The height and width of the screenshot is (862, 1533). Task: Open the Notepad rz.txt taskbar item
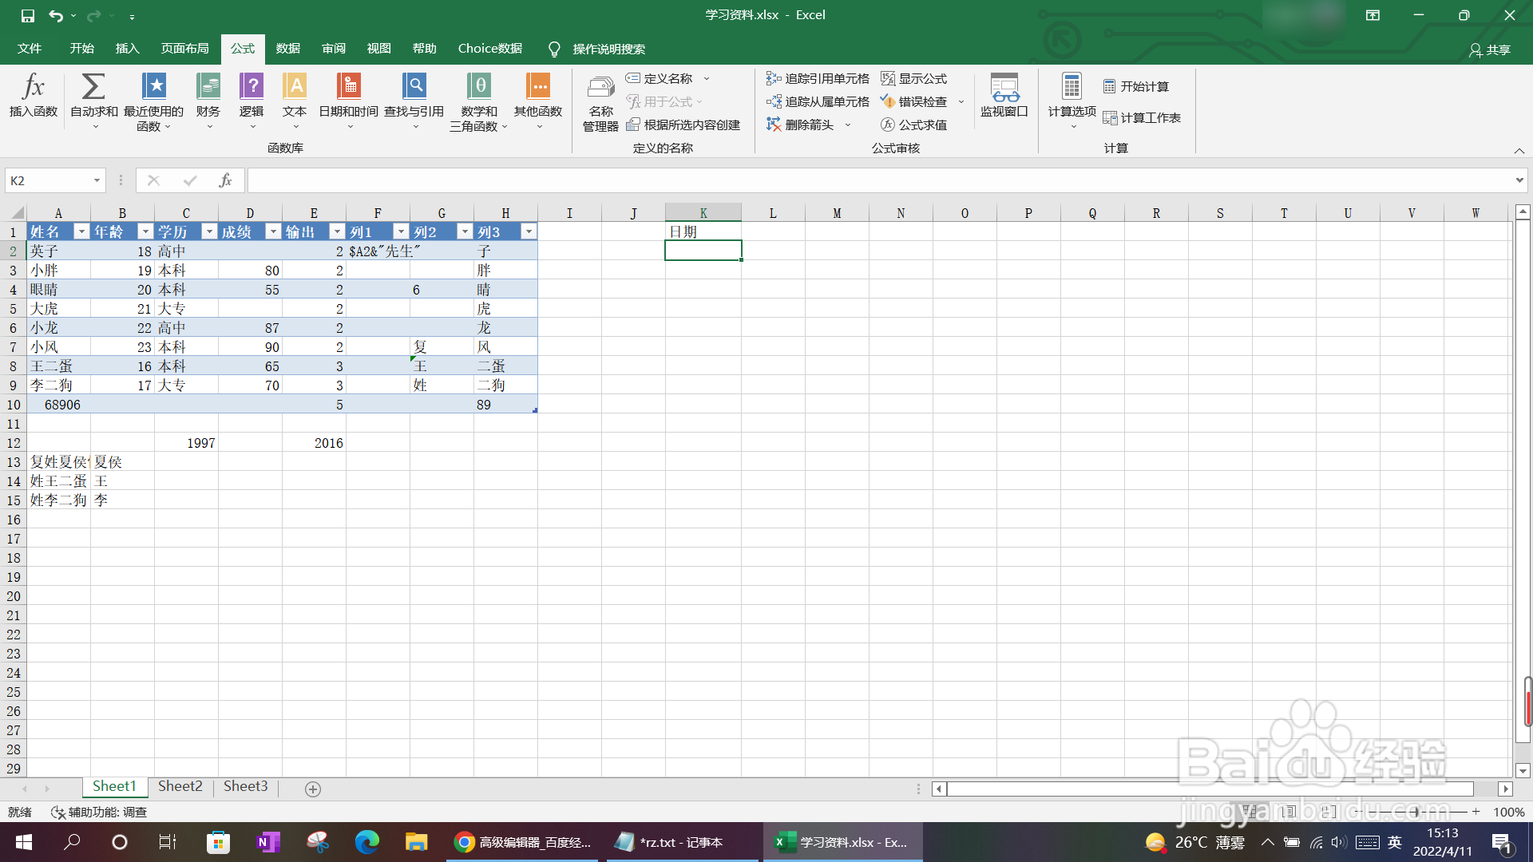[683, 842]
